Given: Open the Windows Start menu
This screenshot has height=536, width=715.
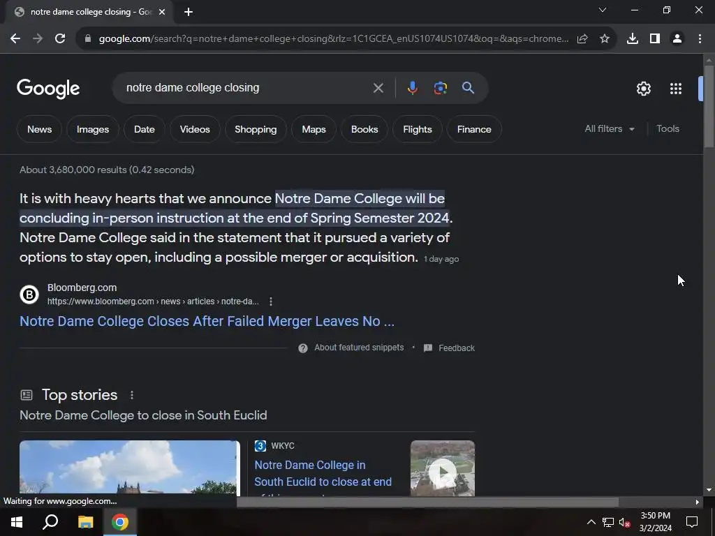Looking at the screenshot, I should 17,522.
